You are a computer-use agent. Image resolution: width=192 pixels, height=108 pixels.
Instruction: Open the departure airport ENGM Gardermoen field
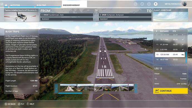[67, 15]
